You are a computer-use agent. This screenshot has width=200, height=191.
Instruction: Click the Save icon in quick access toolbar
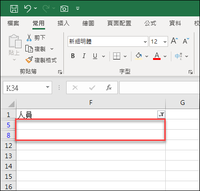[14, 8]
